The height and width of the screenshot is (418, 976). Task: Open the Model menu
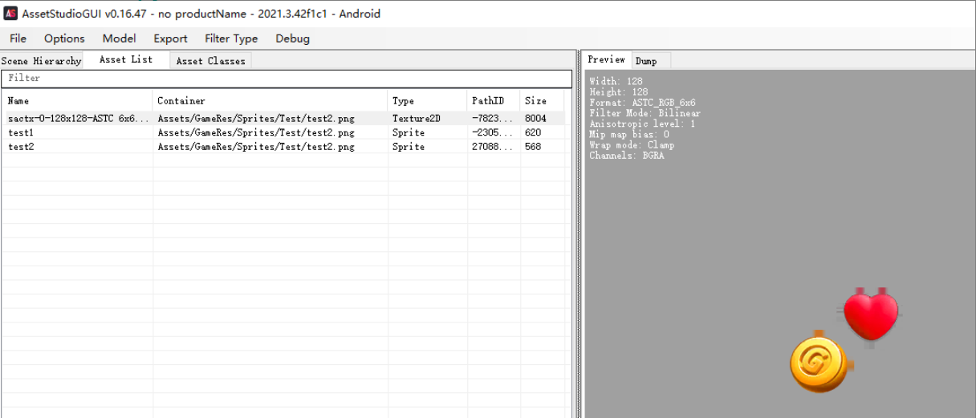(119, 39)
